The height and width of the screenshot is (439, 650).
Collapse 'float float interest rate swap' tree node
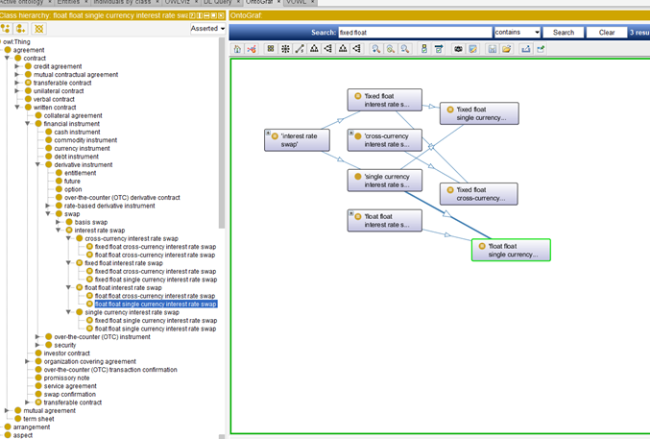68,287
